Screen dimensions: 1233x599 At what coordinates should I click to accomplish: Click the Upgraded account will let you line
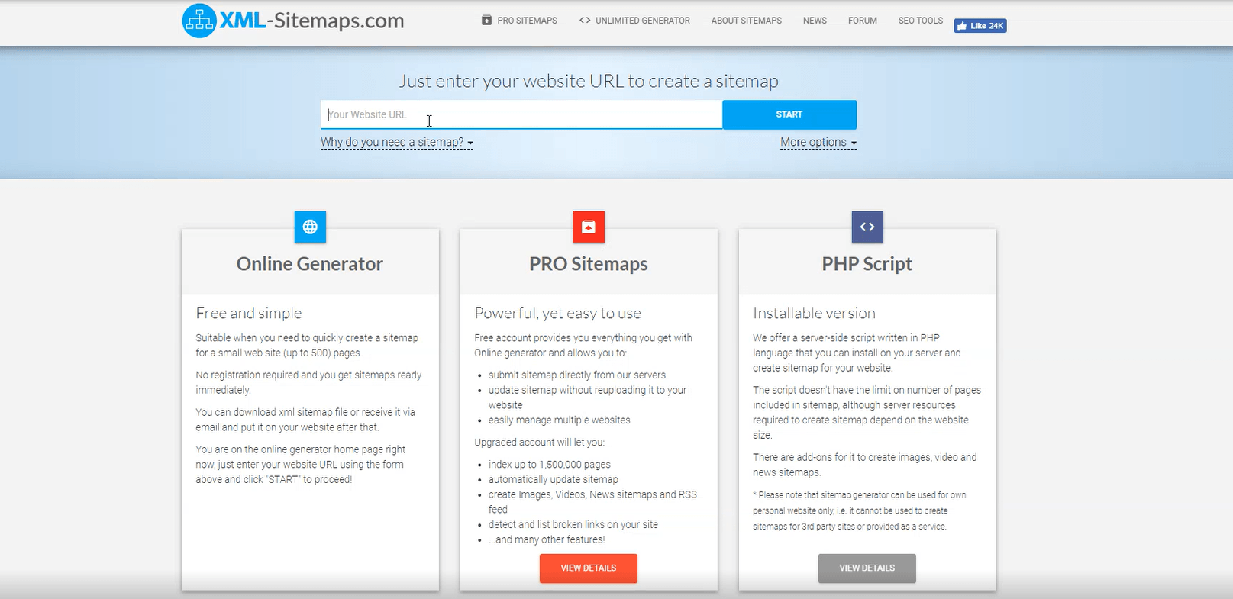[539, 443]
